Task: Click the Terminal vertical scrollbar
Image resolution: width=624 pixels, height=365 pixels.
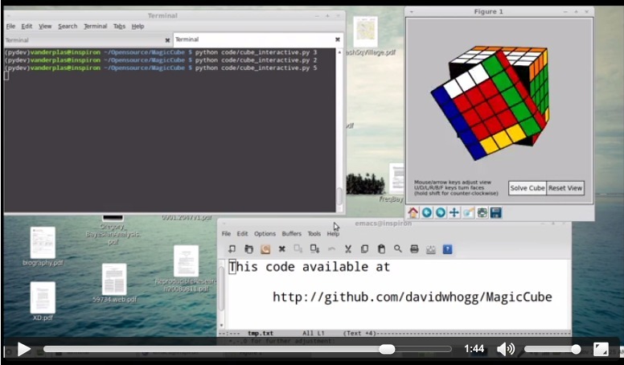Action: pos(339,130)
